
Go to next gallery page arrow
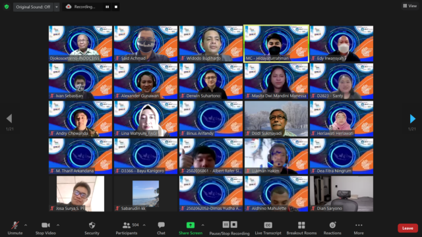(412, 118)
